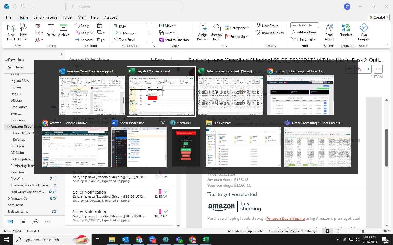This screenshot has width=393, height=245.
Task: Click the New Email icon
Action: point(11,32)
